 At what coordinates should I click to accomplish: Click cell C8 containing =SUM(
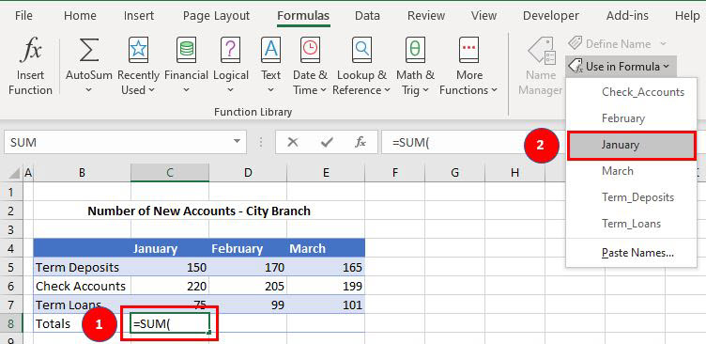170,323
